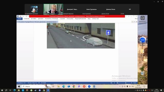Screen dimensions: 164x92
Task: Click the road intersection picture in the document
Action: 81,36
